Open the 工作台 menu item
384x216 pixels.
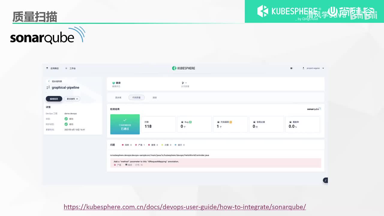click(x=73, y=68)
